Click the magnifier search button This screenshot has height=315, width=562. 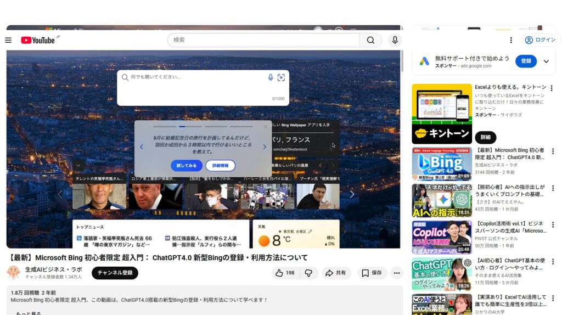point(371,40)
